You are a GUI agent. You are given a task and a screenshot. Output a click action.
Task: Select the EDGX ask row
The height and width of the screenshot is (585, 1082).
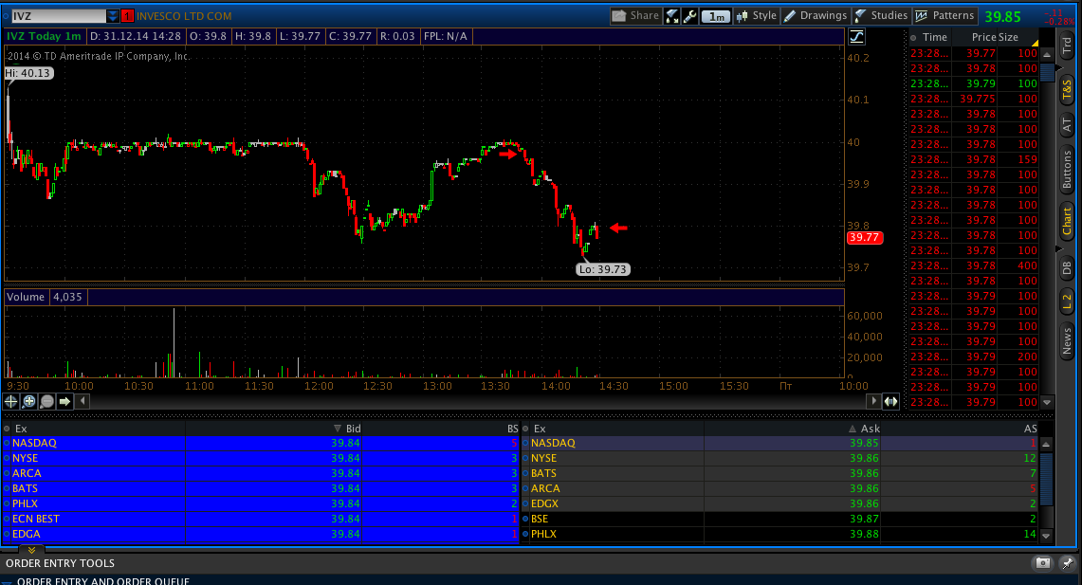tap(779, 503)
